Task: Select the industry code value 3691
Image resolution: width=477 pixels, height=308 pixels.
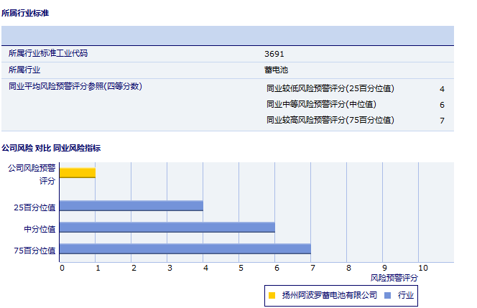Action: tap(274, 54)
